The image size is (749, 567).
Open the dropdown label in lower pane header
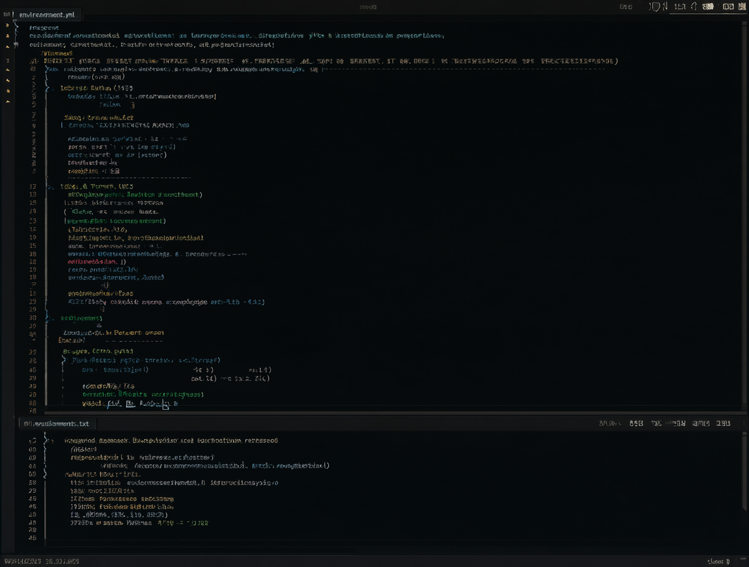(610, 423)
